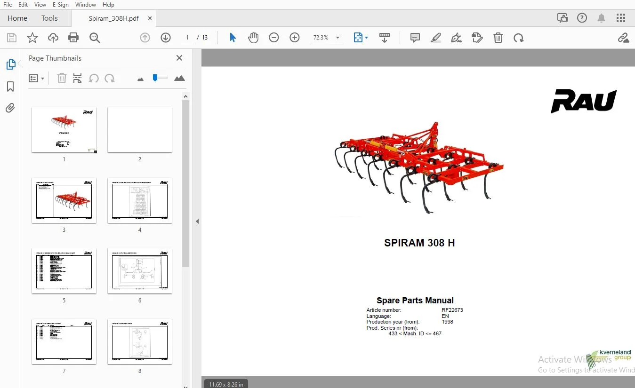Viewport: 635px width, 388px height.
Task: Click the thumbnails panel scrollbar
Action: pos(185,183)
